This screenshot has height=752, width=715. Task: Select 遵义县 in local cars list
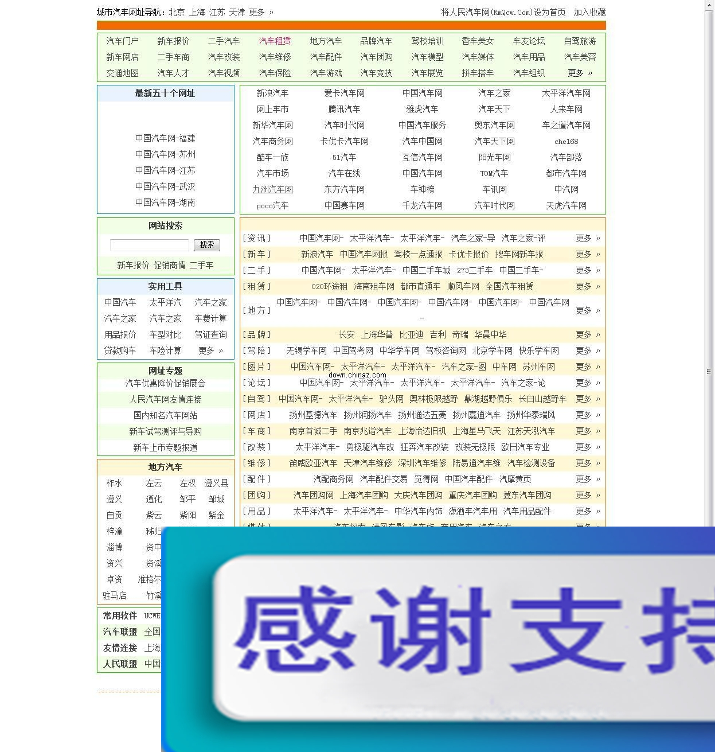click(216, 483)
